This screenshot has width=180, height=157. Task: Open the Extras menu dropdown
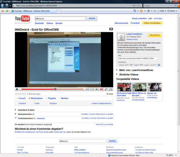point(172,11)
